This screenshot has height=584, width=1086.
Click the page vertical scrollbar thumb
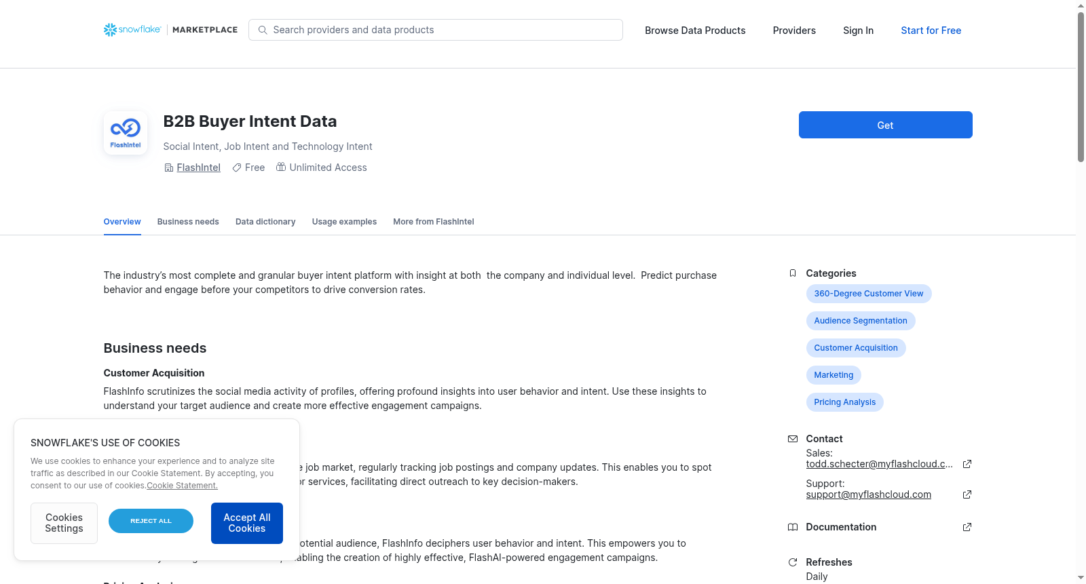coord(1081,87)
